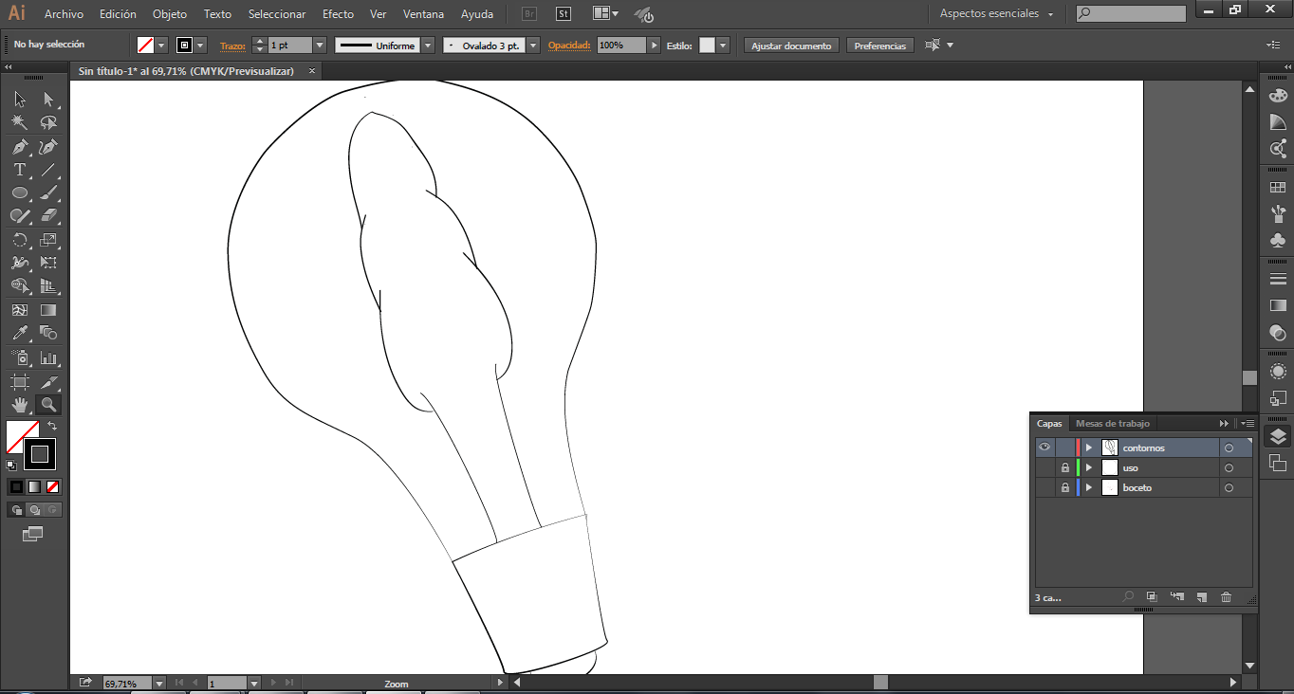1294x694 pixels.
Task: Create a new layer in Capas panel
Action: point(1201,597)
